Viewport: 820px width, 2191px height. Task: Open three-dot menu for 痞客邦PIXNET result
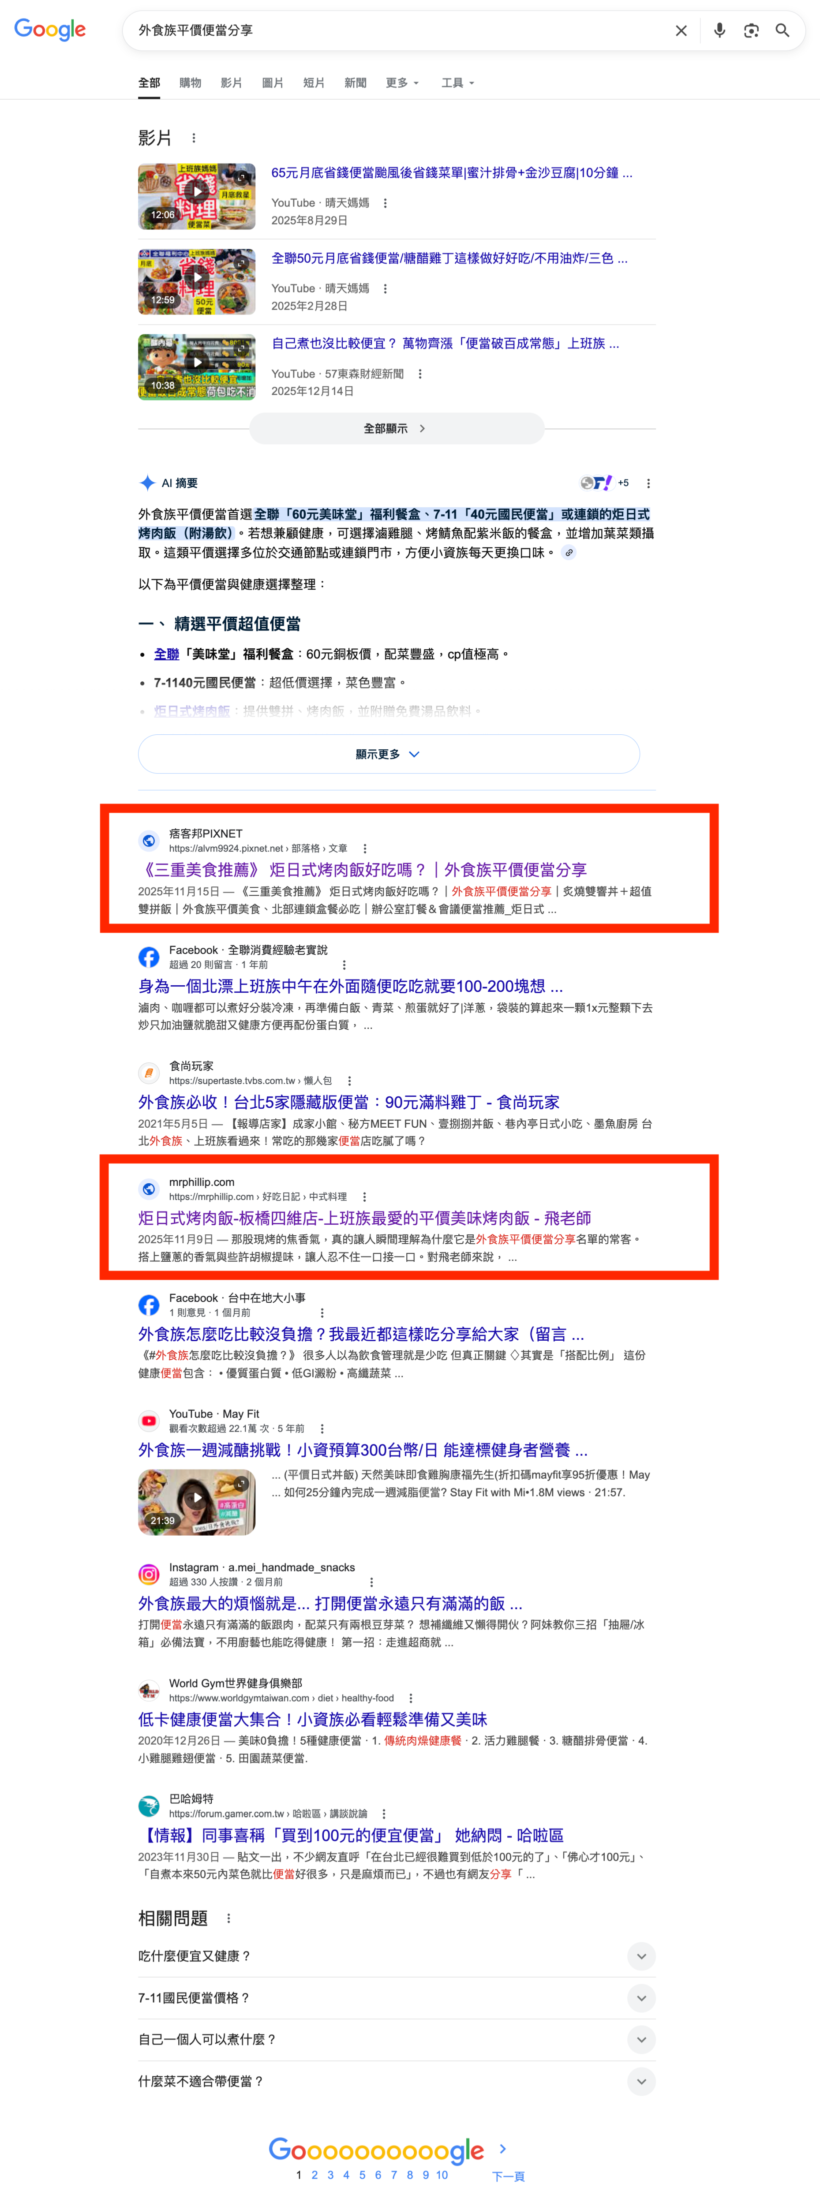click(x=365, y=849)
